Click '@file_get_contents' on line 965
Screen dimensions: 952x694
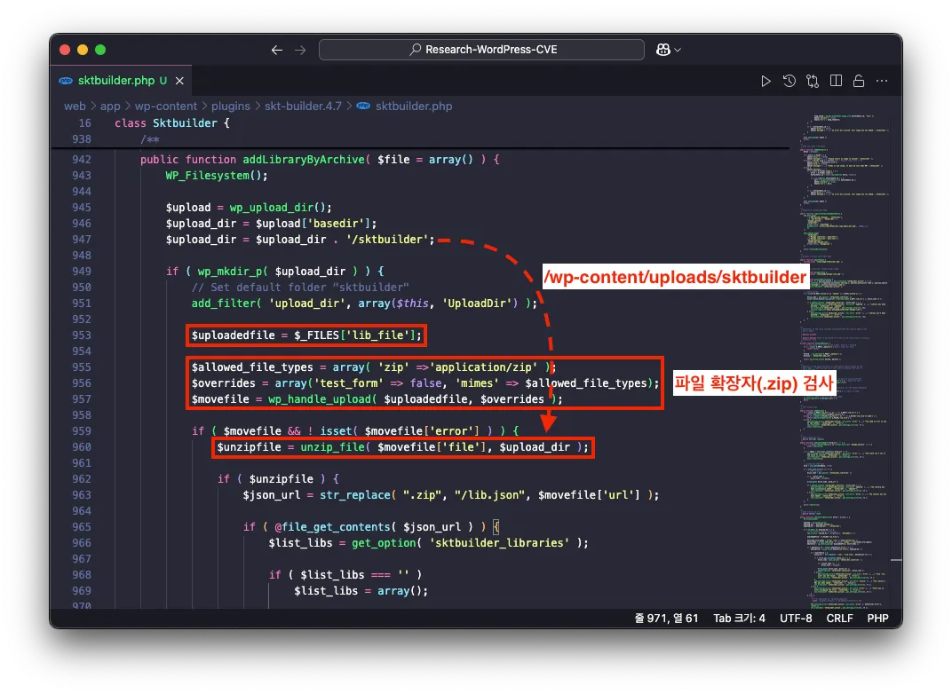tap(332, 527)
